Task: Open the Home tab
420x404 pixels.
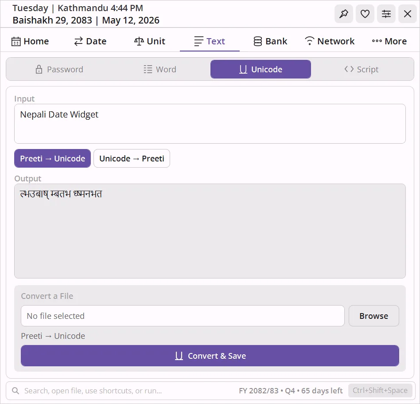Action: coord(30,41)
